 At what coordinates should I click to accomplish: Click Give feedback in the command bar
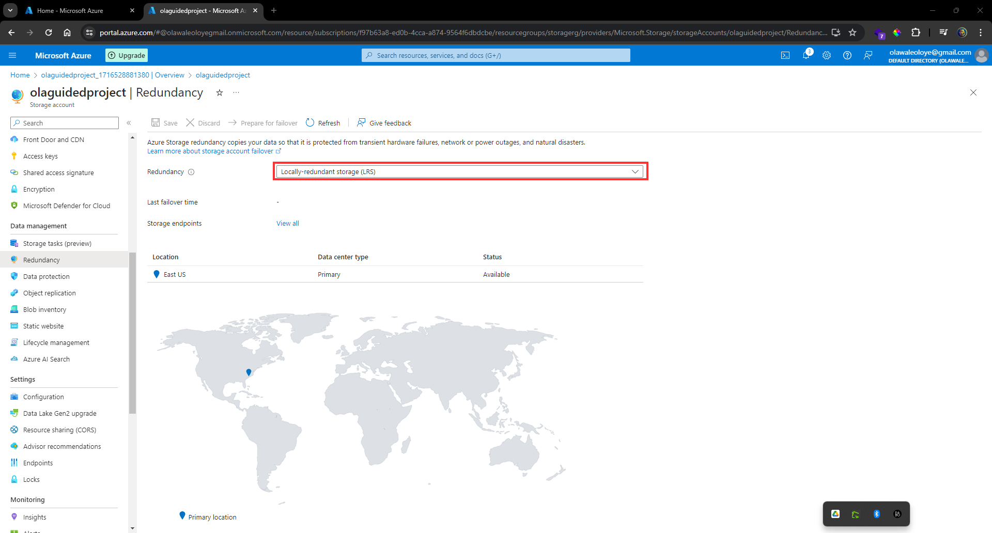(384, 123)
